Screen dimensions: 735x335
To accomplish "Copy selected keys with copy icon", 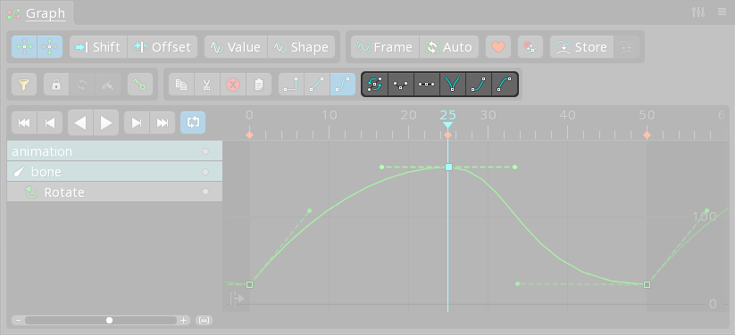I will [181, 85].
